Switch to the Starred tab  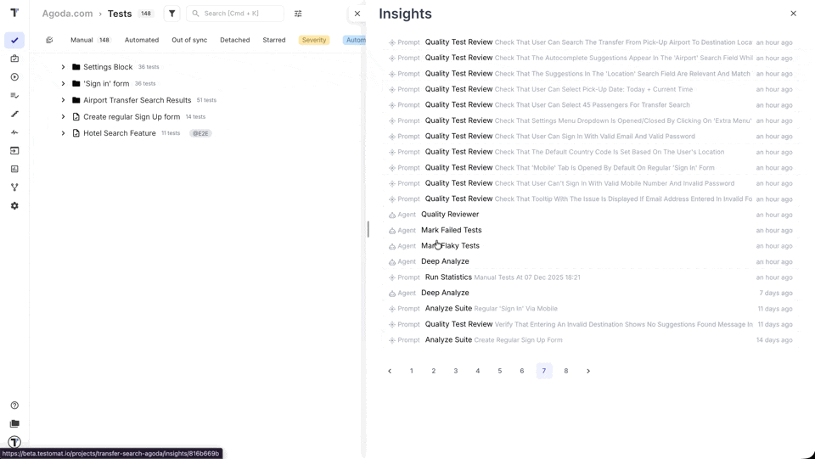click(274, 40)
